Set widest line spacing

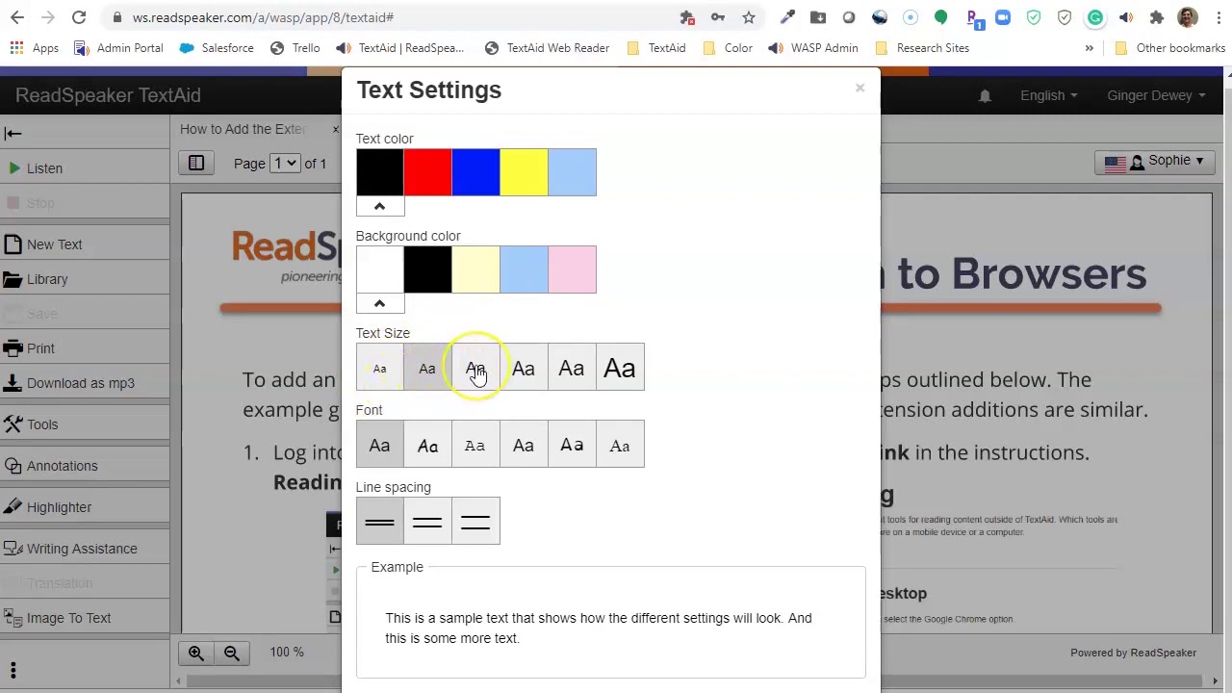(476, 522)
